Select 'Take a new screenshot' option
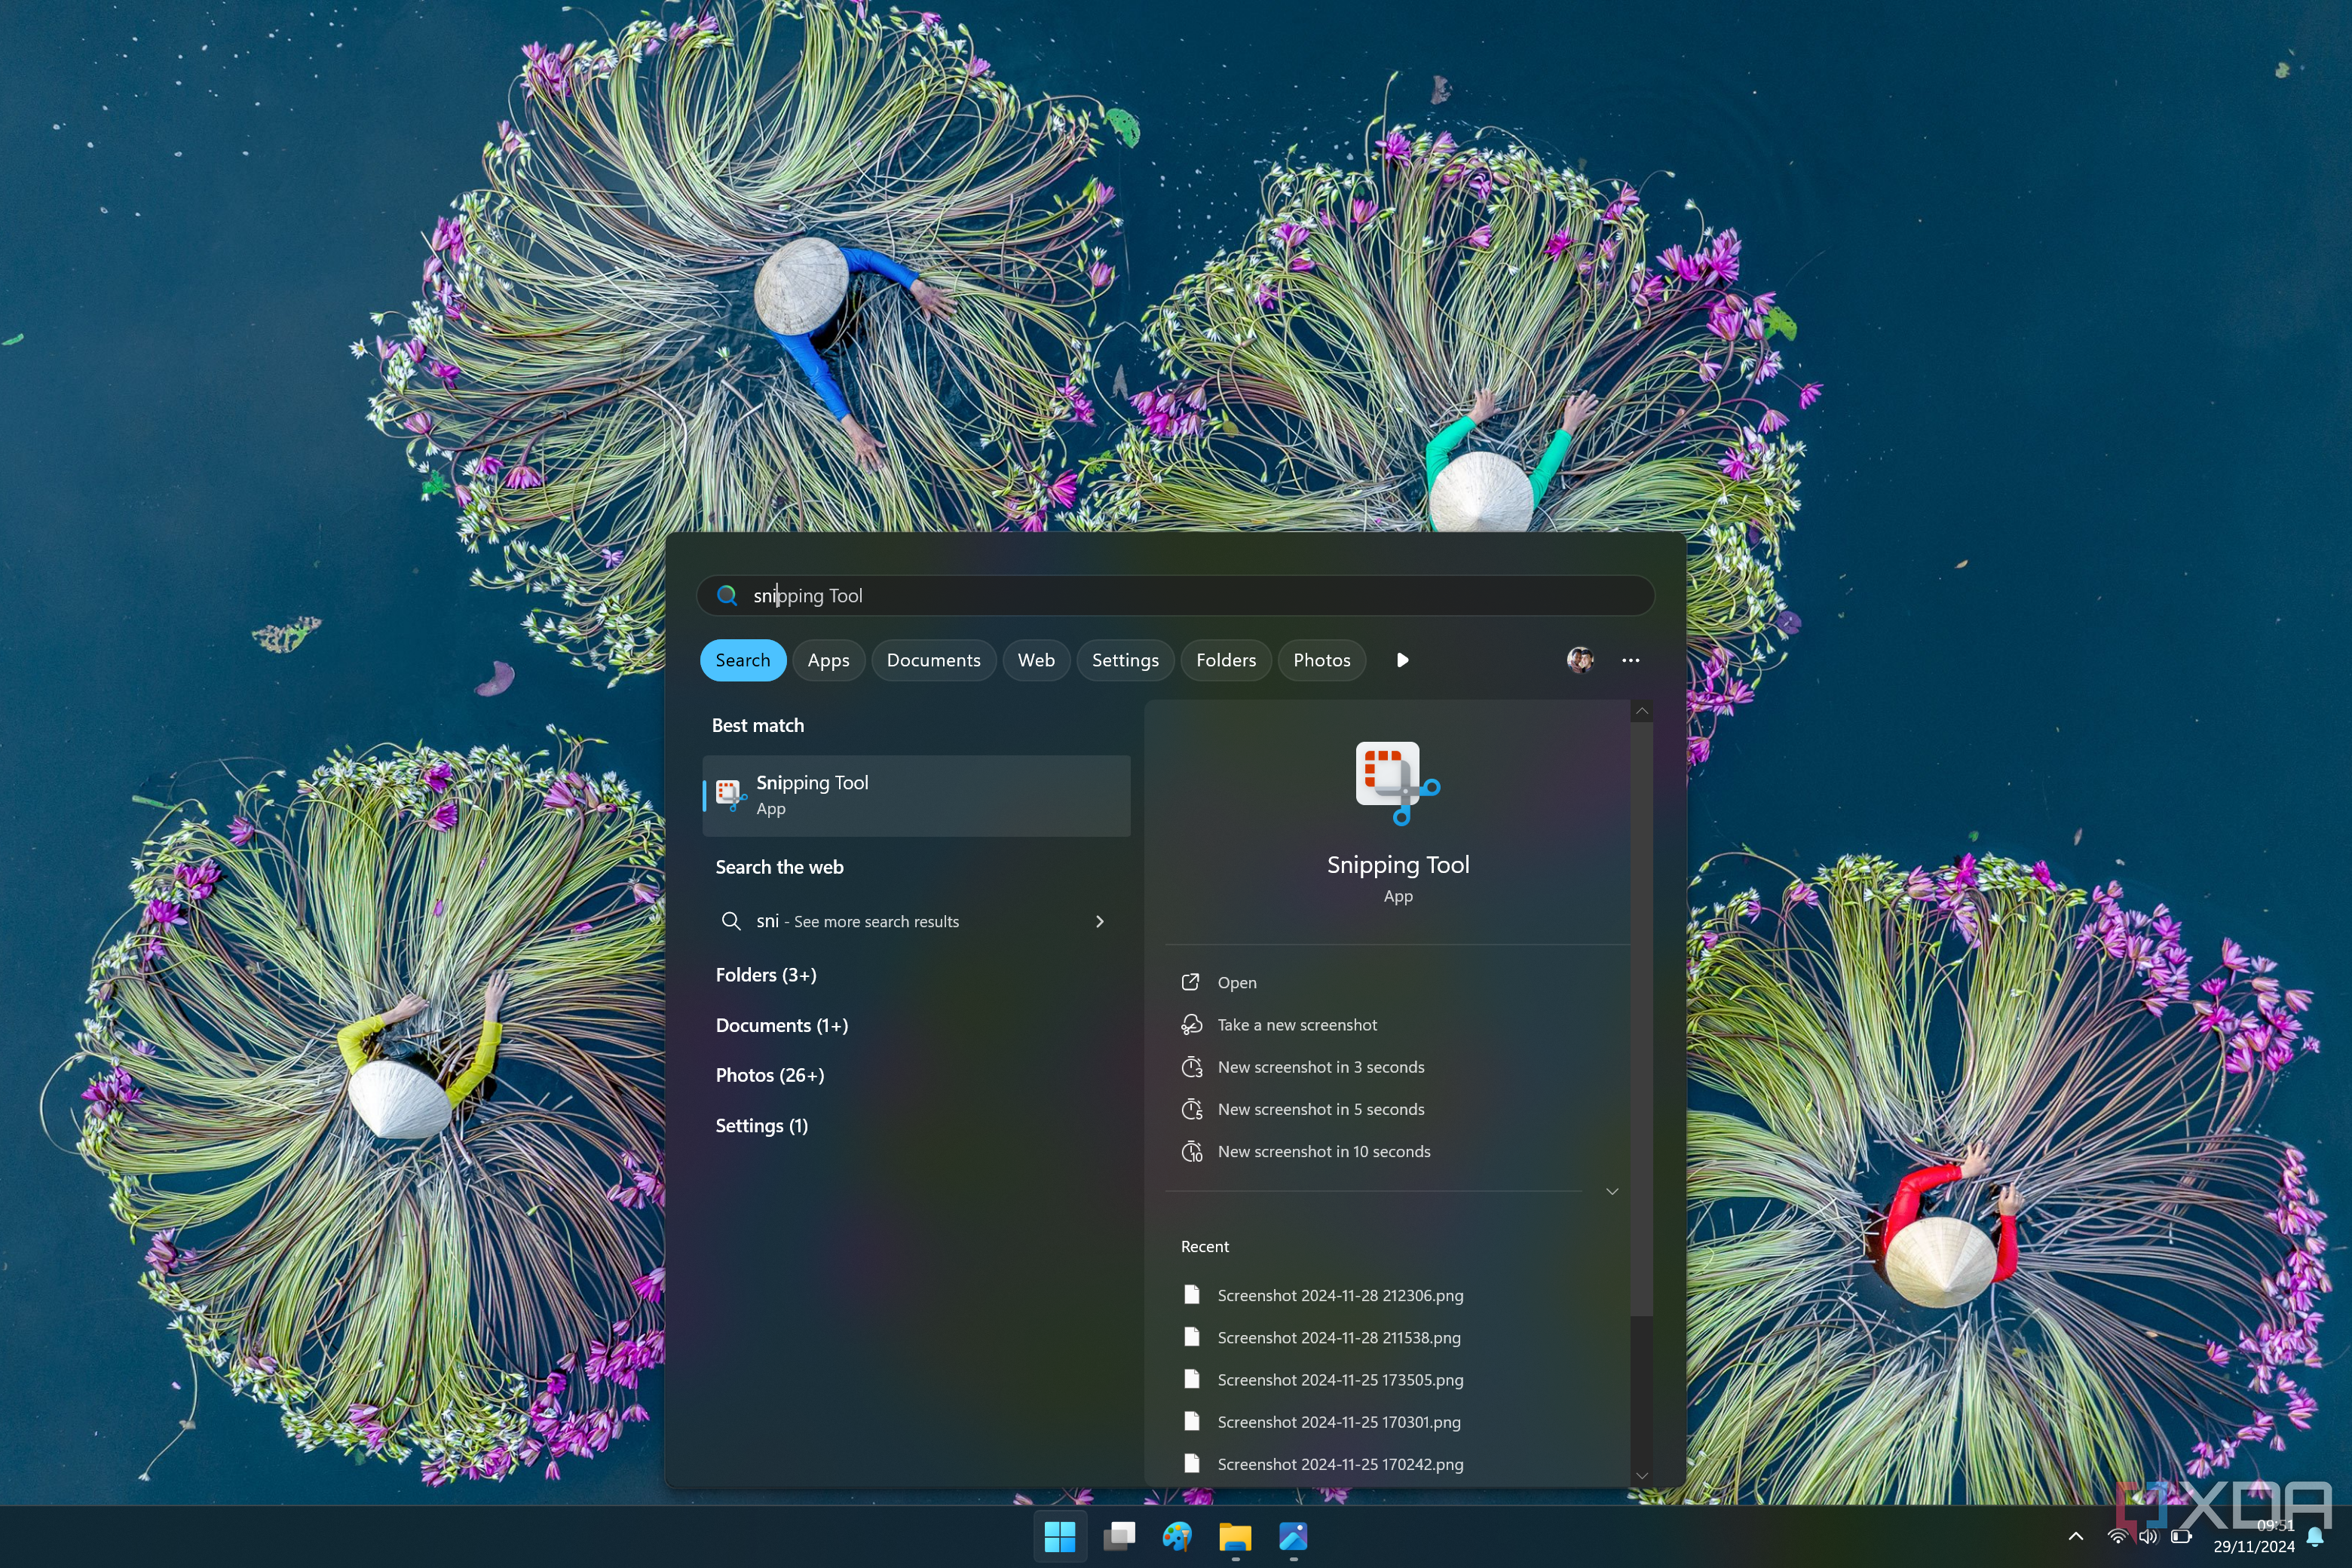Viewport: 2352px width, 1568px height. [1297, 1024]
